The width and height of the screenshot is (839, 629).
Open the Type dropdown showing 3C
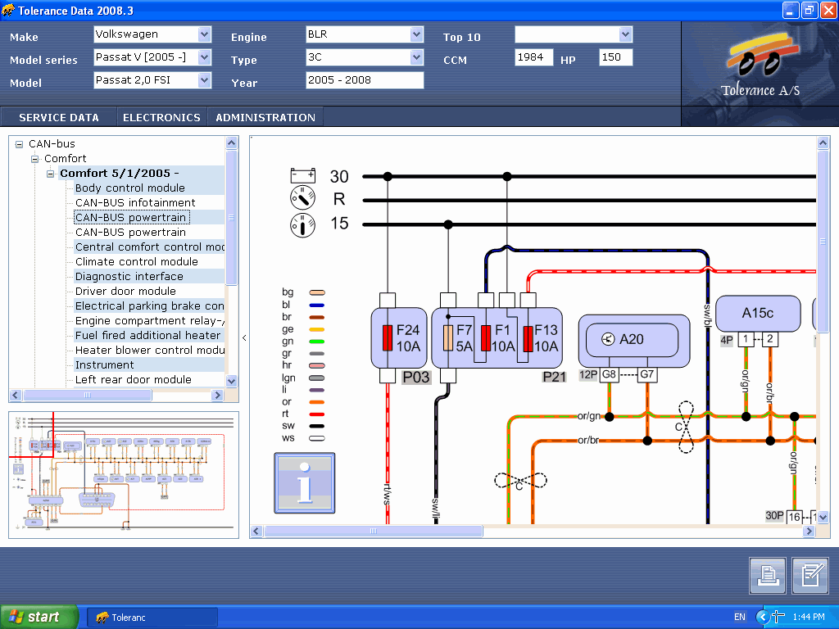(x=417, y=57)
